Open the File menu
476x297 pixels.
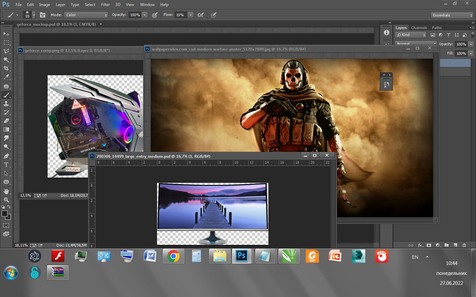(19, 5)
